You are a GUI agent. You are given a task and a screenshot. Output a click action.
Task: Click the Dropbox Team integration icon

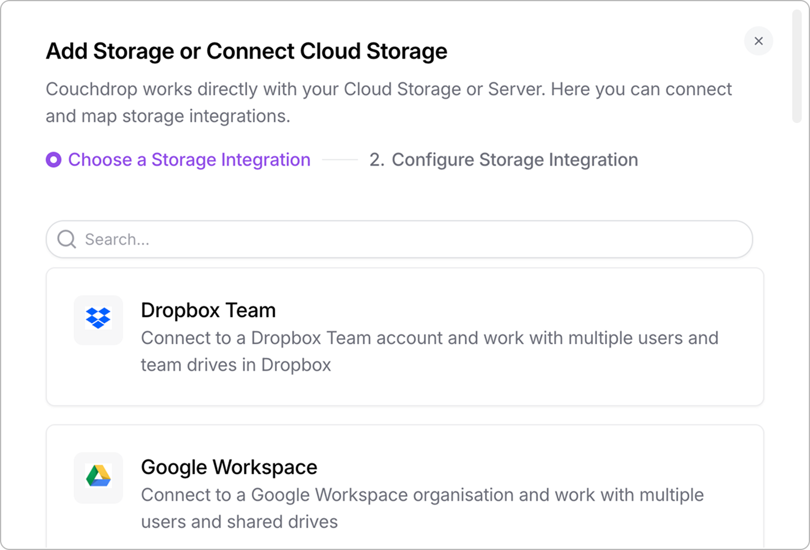click(98, 320)
